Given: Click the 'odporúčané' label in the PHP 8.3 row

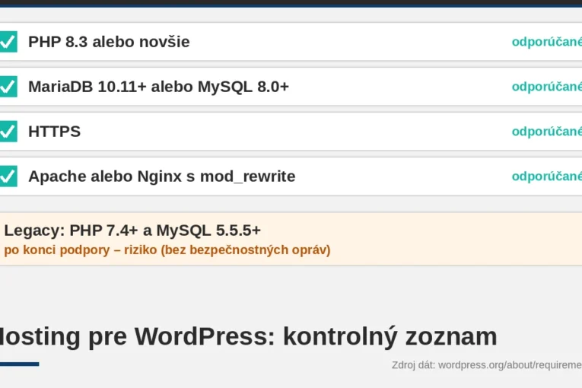Looking at the screenshot, I should tap(547, 42).
